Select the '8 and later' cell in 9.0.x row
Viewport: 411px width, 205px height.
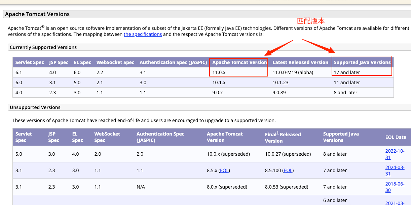pos(345,93)
